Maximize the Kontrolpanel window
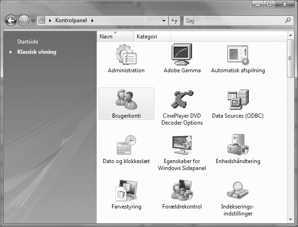 click(269, 4)
